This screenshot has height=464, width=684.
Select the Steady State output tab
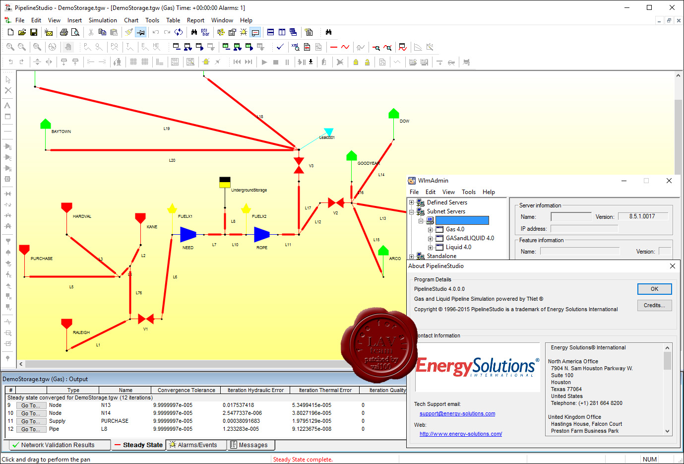coord(138,445)
